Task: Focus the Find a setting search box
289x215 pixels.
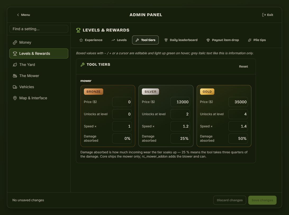Action: point(39,29)
